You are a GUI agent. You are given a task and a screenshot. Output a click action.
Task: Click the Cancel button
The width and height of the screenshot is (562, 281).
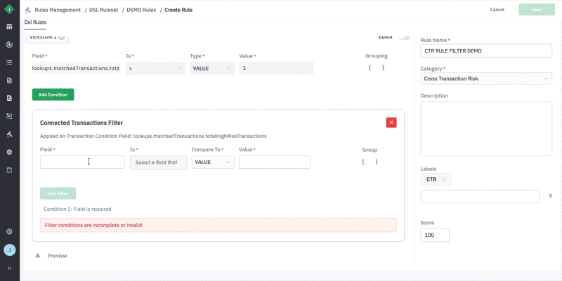point(497,10)
